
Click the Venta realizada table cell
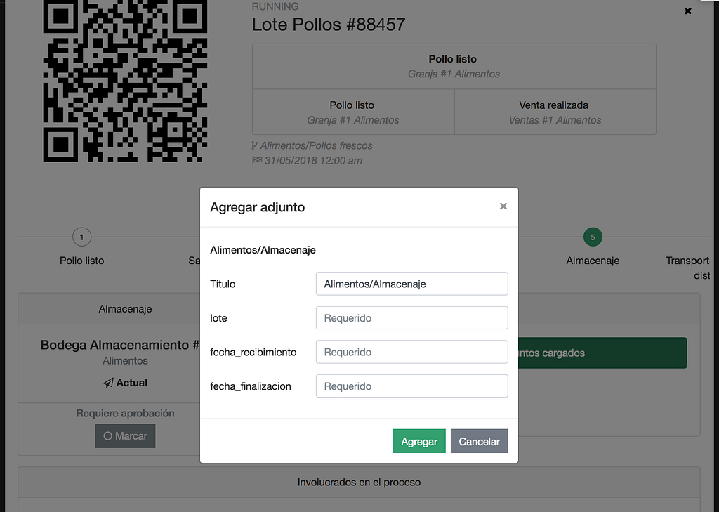click(x=555, y=112)
